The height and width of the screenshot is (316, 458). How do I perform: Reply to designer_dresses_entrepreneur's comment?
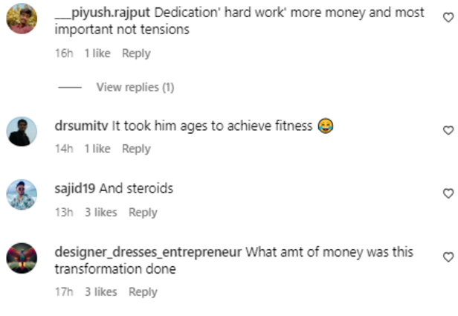pyautogui.click(x=143, y=292)
